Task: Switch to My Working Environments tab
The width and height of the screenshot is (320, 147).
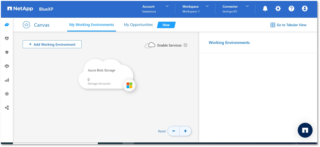Action: click(92, 25)
